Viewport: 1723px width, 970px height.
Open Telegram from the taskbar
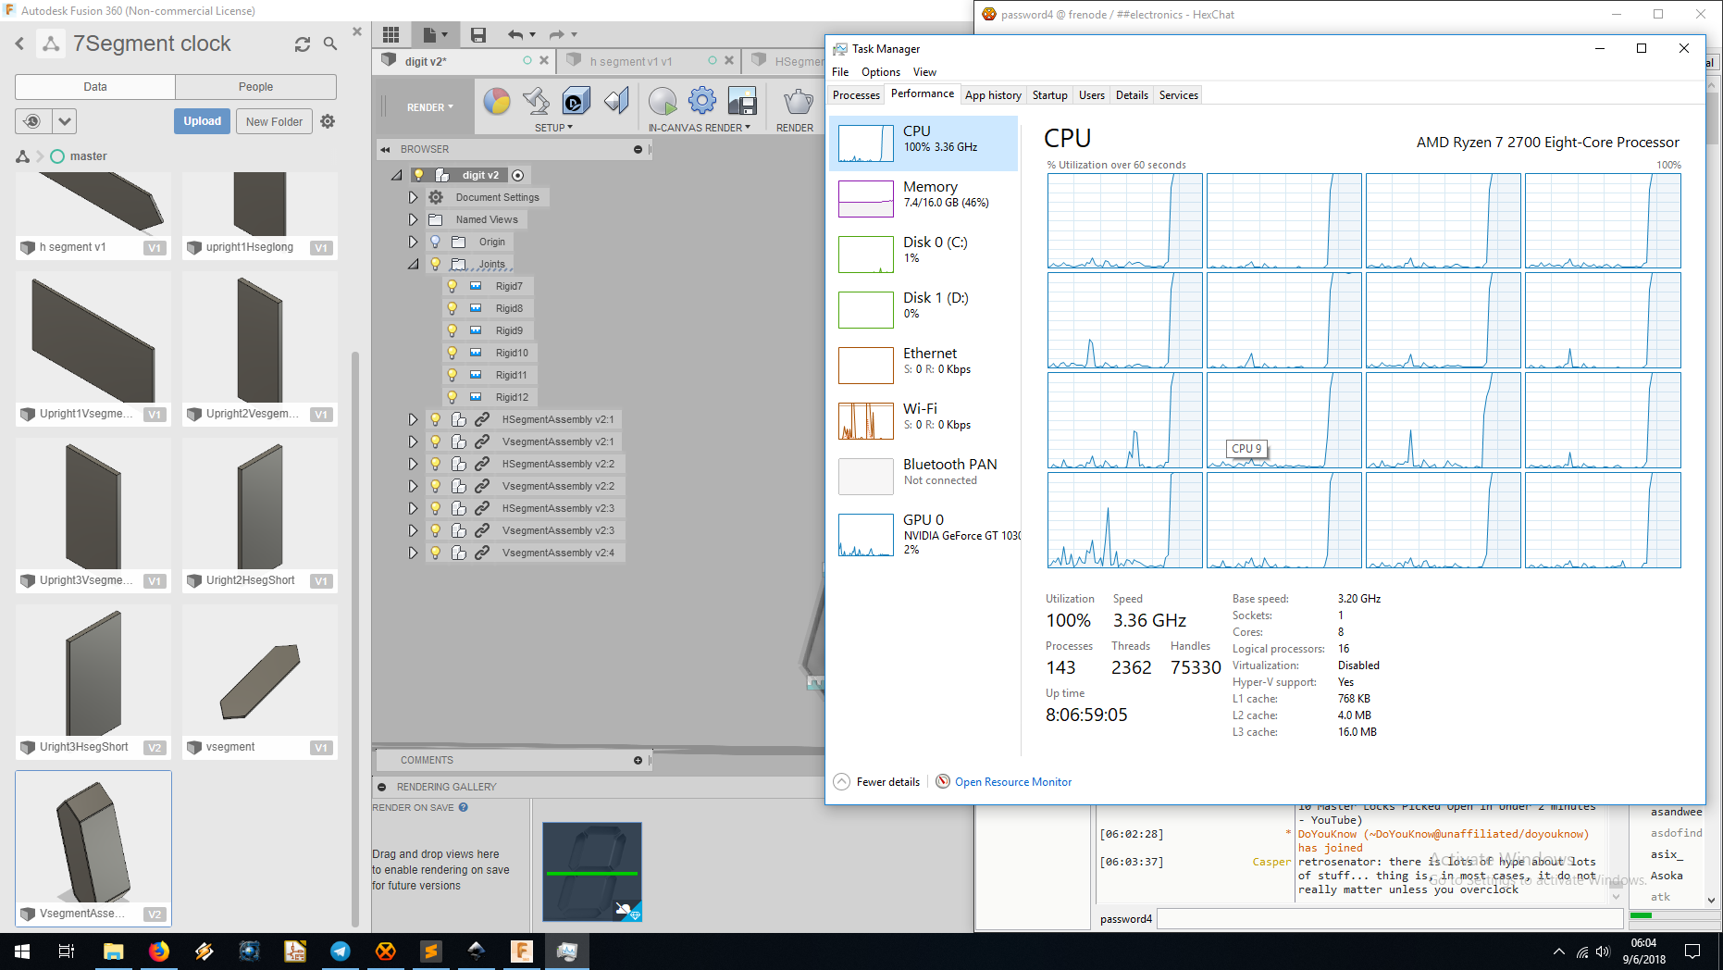[x=341, y=951]
